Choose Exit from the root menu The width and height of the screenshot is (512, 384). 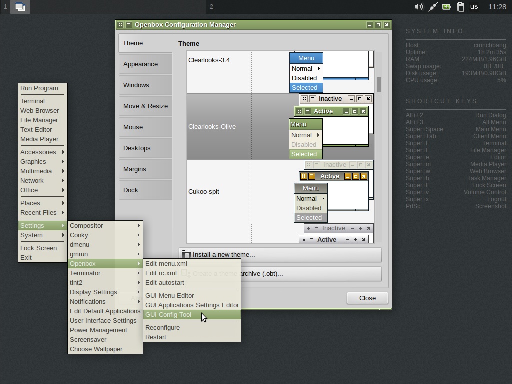43,257
